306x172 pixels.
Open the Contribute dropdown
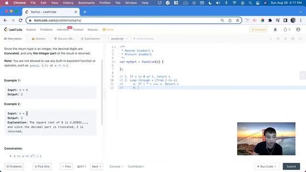click(136, 167)
